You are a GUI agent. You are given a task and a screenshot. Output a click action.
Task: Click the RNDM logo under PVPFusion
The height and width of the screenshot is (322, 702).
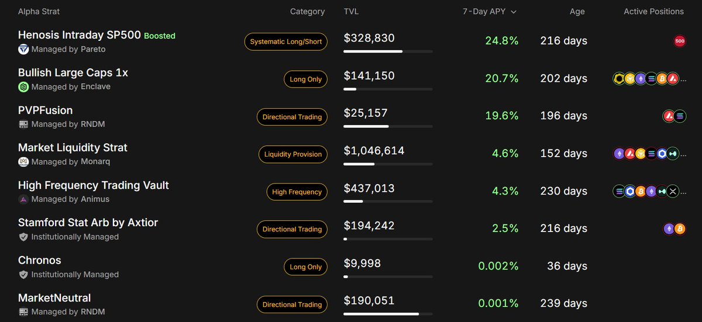click(23, 124)
